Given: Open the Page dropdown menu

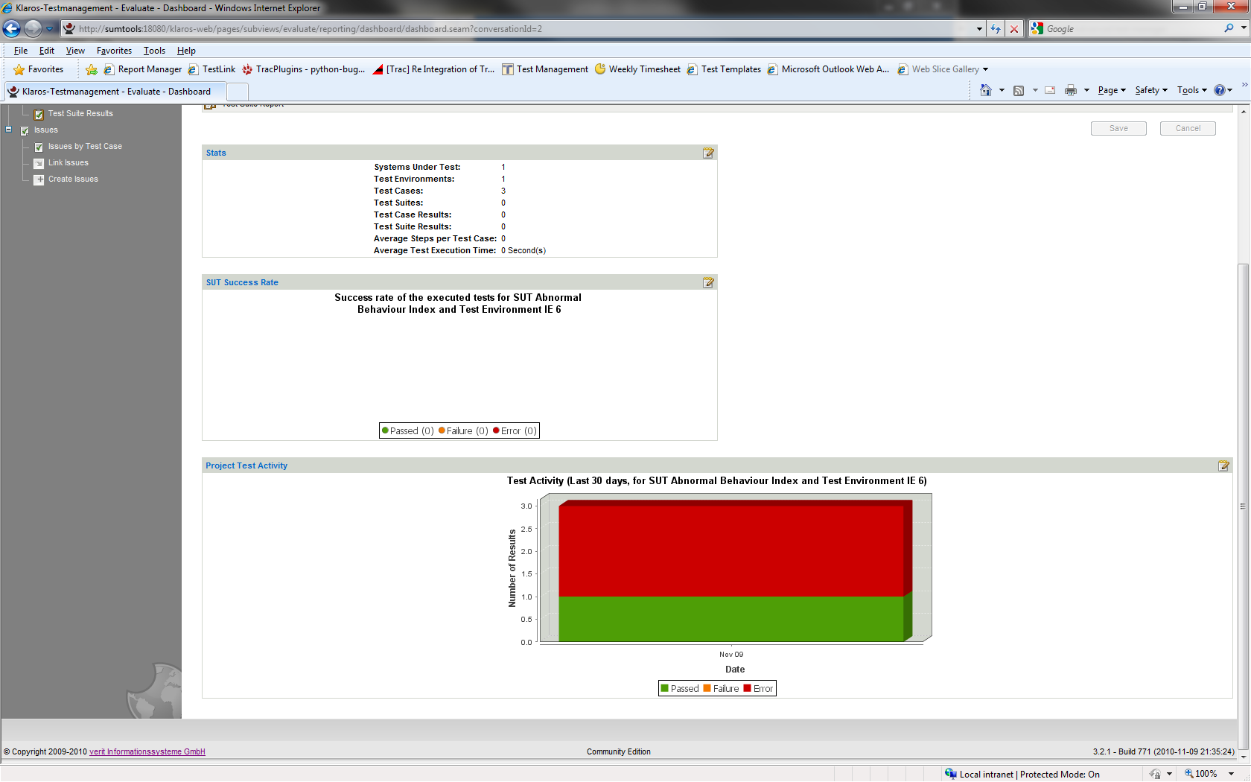Looking at the screenshot, I should pos(1111,90).
